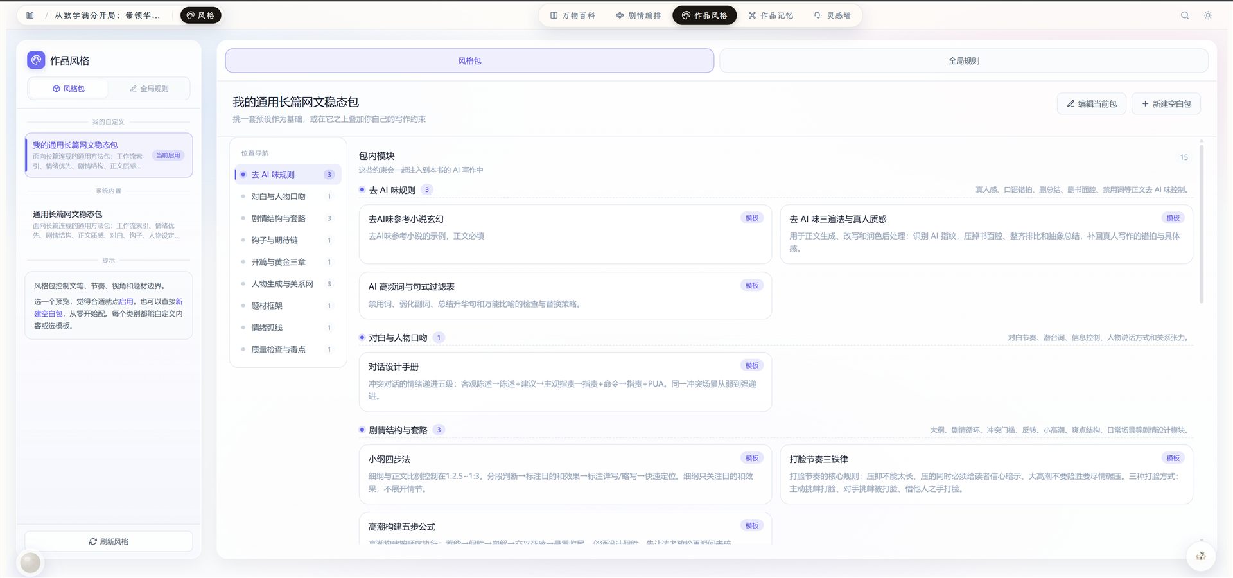Image resolution: width=1233 pixels, height=578 pixels.
Task: Jump to 情绪弧线 in navigation
Action: click(x=288, y=328)
